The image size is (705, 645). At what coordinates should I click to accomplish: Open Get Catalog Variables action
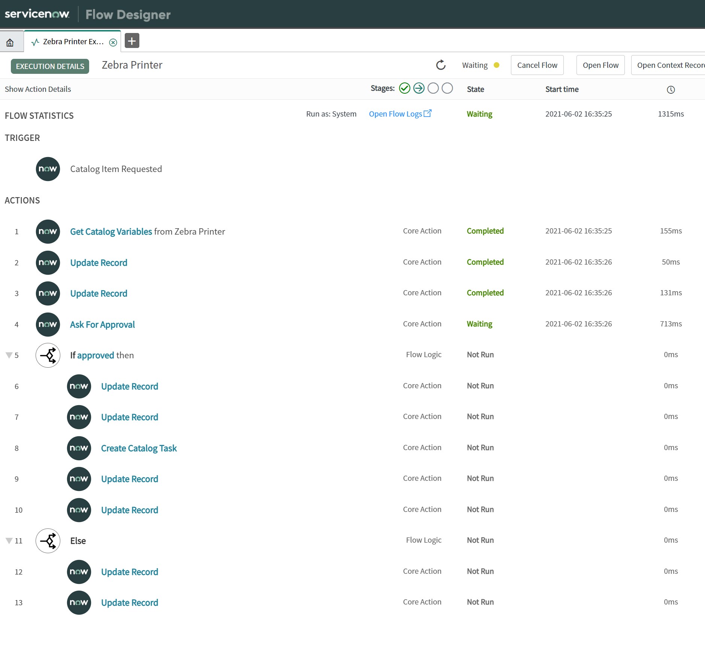tap(111, 232)
